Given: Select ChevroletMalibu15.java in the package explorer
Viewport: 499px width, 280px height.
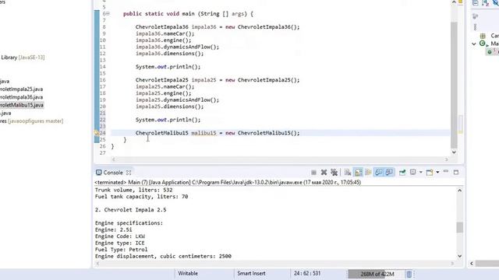Looking at the screenshot, I should coord(22,105).
